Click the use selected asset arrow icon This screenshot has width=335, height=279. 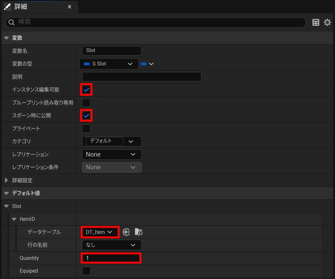coord(126,232)
